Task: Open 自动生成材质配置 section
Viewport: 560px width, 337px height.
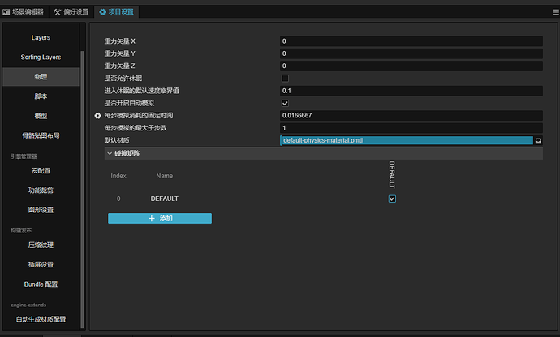Action: pyautogui.click(x=41, y=319)
